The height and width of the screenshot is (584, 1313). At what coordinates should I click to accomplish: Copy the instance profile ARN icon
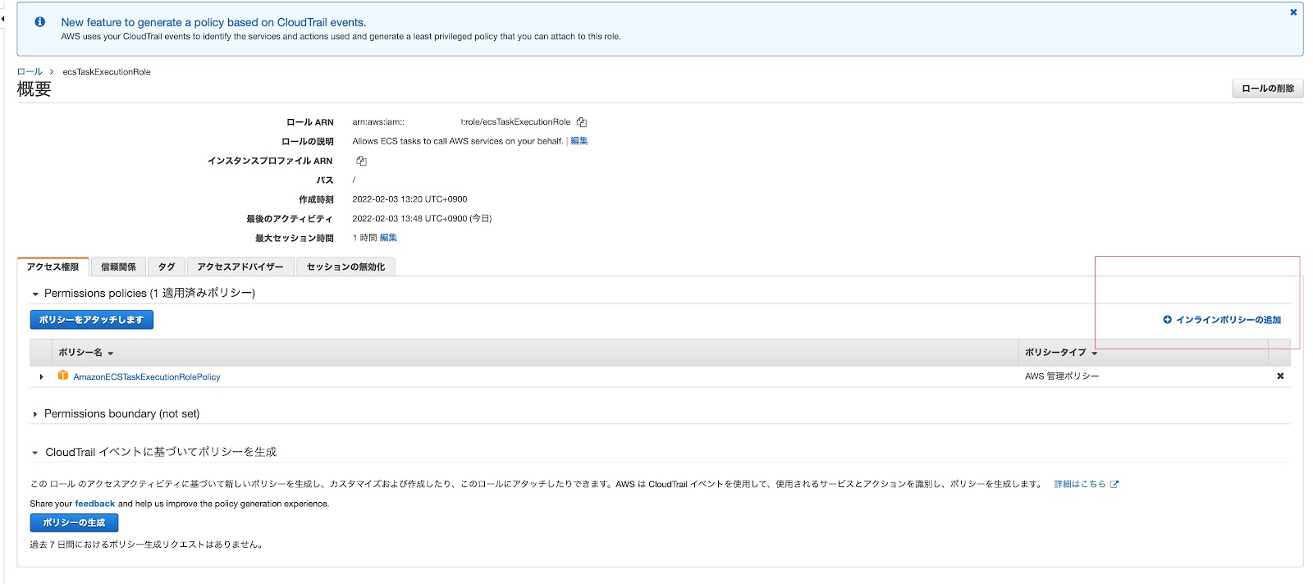[361, 161]
